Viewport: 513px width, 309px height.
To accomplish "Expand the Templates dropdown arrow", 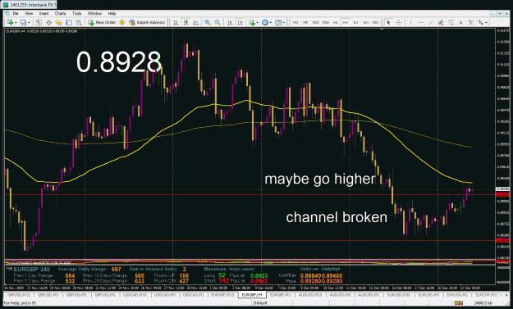I will (284, 22).
